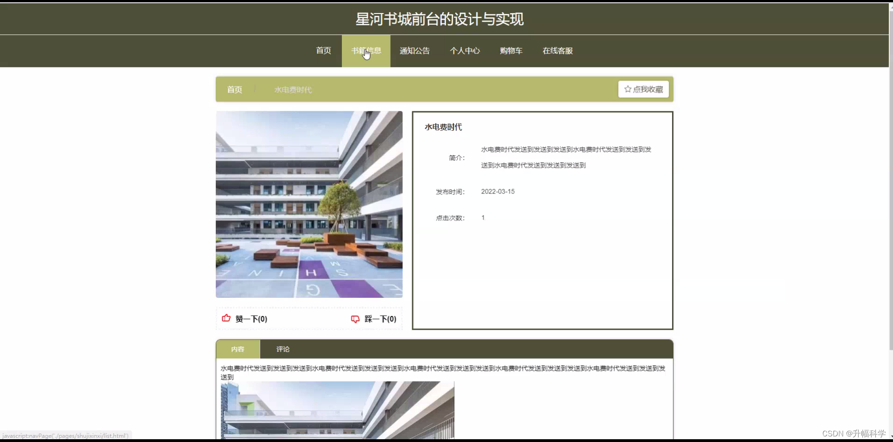The height and width of the screenshot is (442, 893).
Task: Navigate to 首页 in the top menu
Action: 323,51
